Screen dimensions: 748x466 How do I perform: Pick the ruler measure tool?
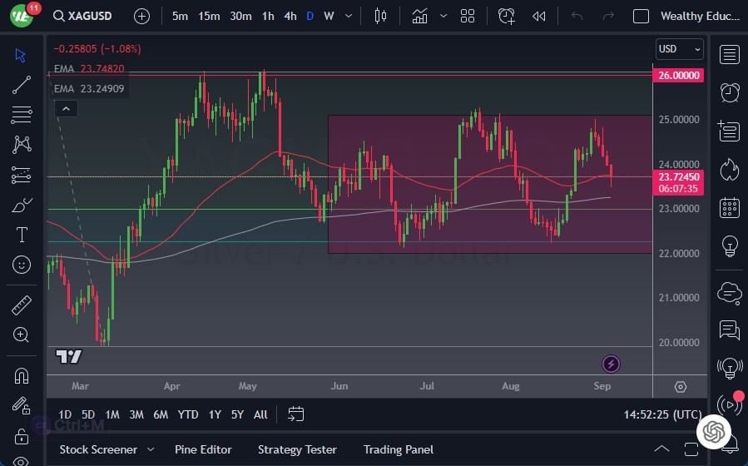click(22, 305)
